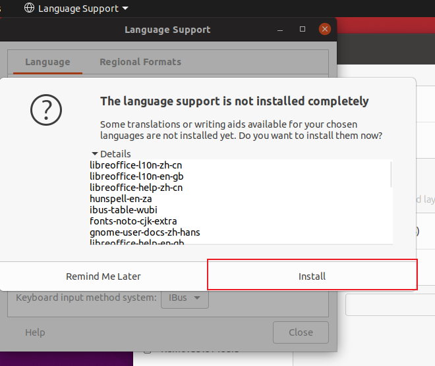Select ibus-table-wubi package entry
The height and width of the screenshot is (366, 435).
coord(123,209)
